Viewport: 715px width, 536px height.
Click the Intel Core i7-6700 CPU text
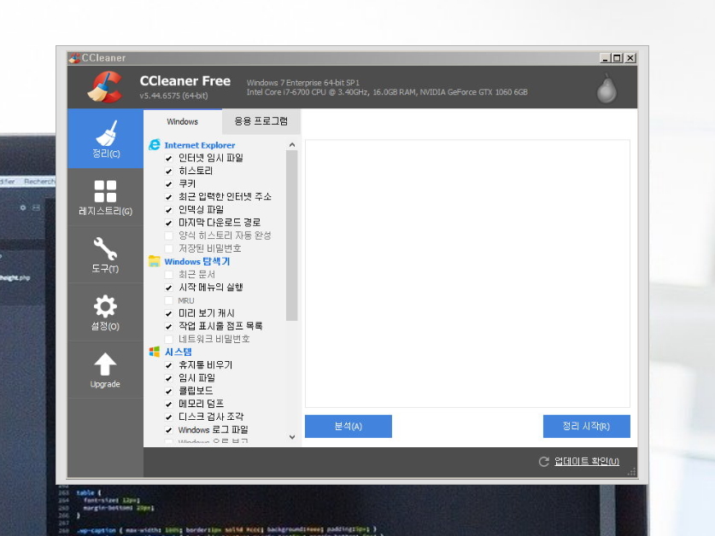pos(387,92)
